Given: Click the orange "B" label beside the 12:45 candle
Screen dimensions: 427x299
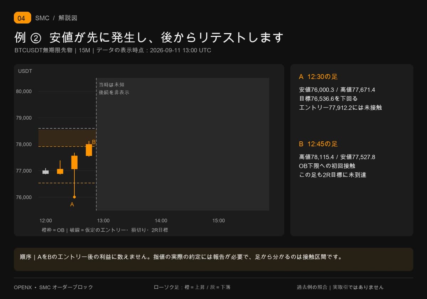Looking at the screenshot, I should click(x=94, y=142).
